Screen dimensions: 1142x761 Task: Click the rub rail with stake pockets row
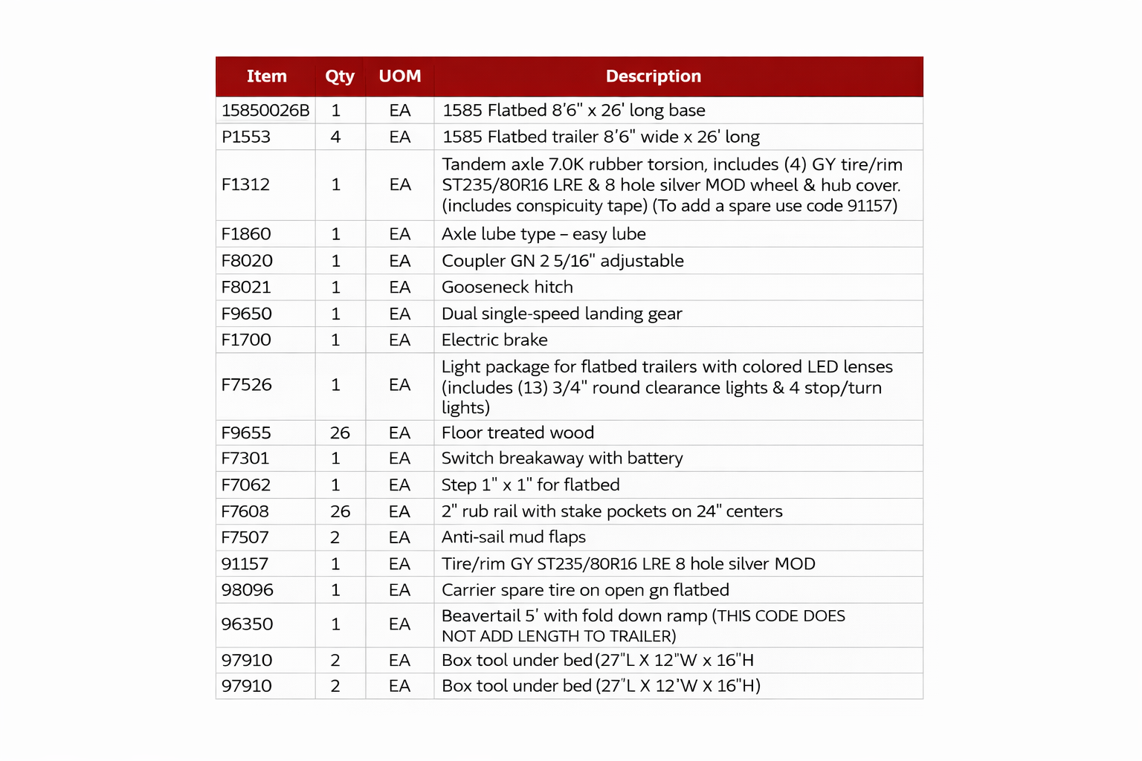point(611,511)
